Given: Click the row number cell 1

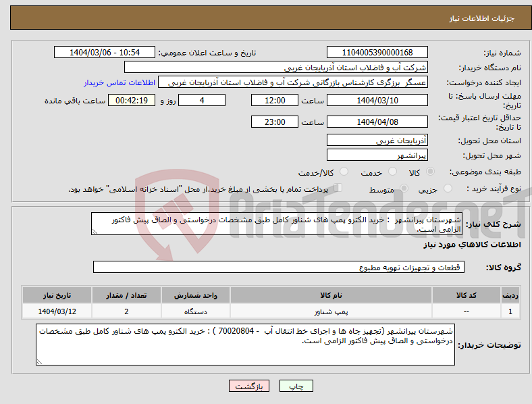Looking at the screenshot, I should click(510, 311).
